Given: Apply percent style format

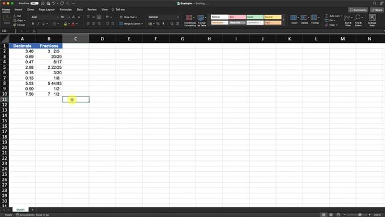Looking at the screenshot, I should (158, 24).
